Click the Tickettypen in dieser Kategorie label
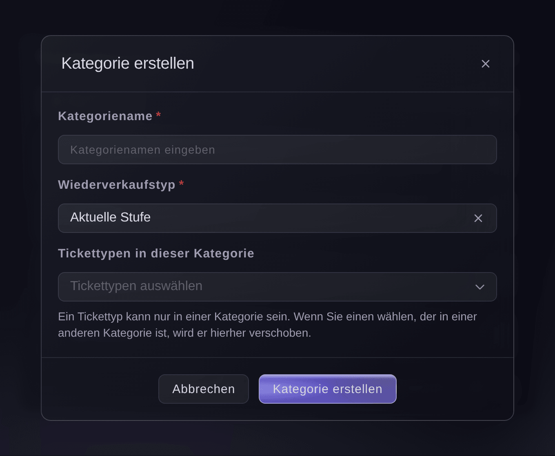This screenshot has width=555, height=456. pyautogui.click(x=156, y=253)
